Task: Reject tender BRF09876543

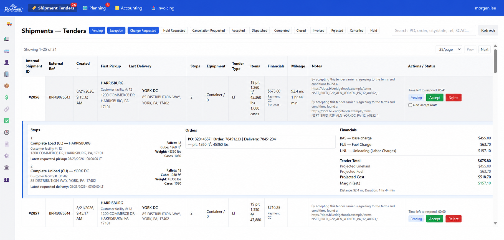Action: (x=454, y=98)
